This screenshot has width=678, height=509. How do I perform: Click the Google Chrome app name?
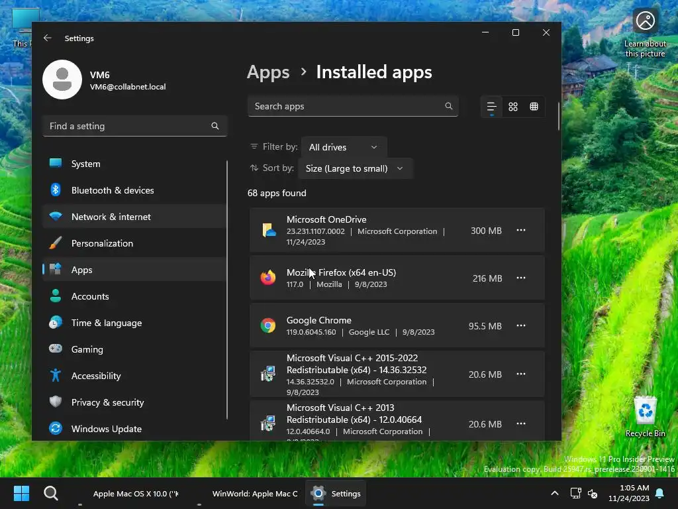318,320
